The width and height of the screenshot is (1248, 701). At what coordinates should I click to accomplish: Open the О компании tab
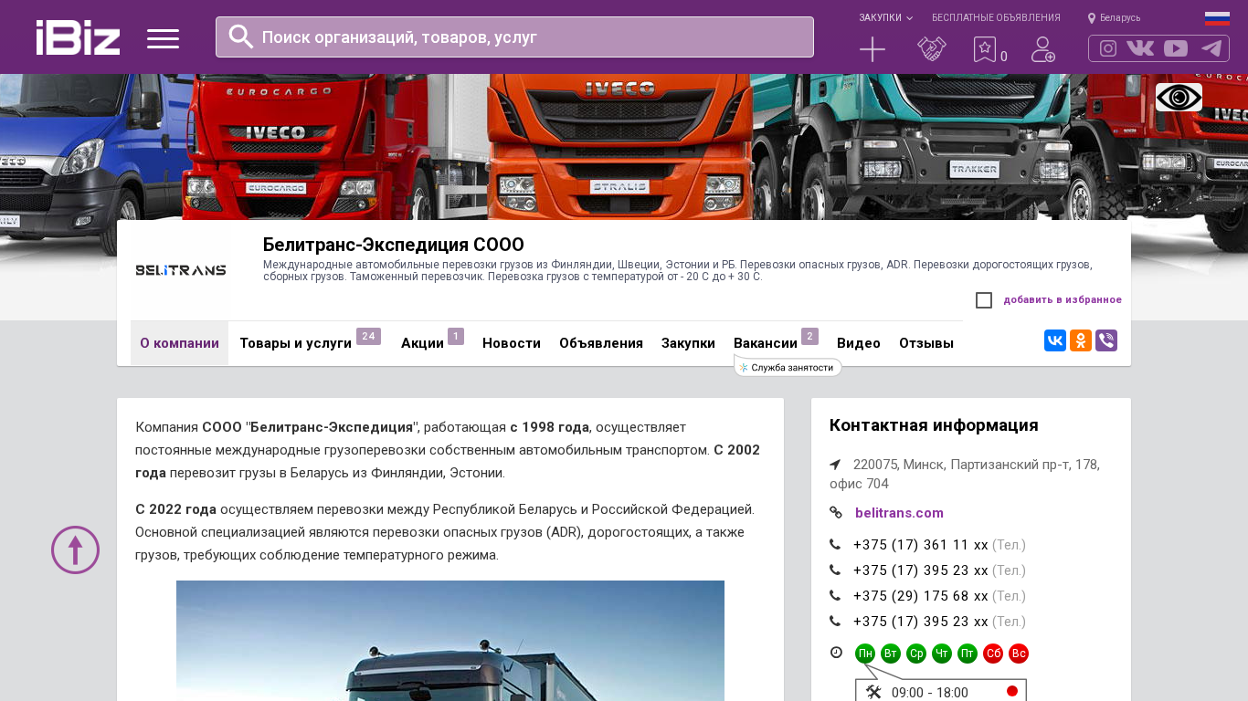[179, 343]
